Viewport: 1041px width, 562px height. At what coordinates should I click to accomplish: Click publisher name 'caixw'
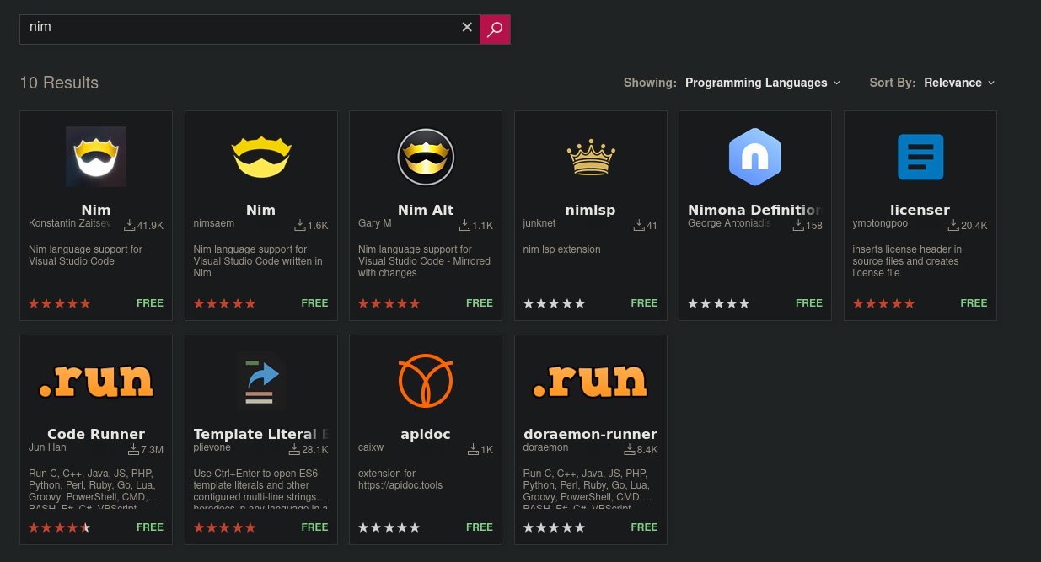[371, 449]
